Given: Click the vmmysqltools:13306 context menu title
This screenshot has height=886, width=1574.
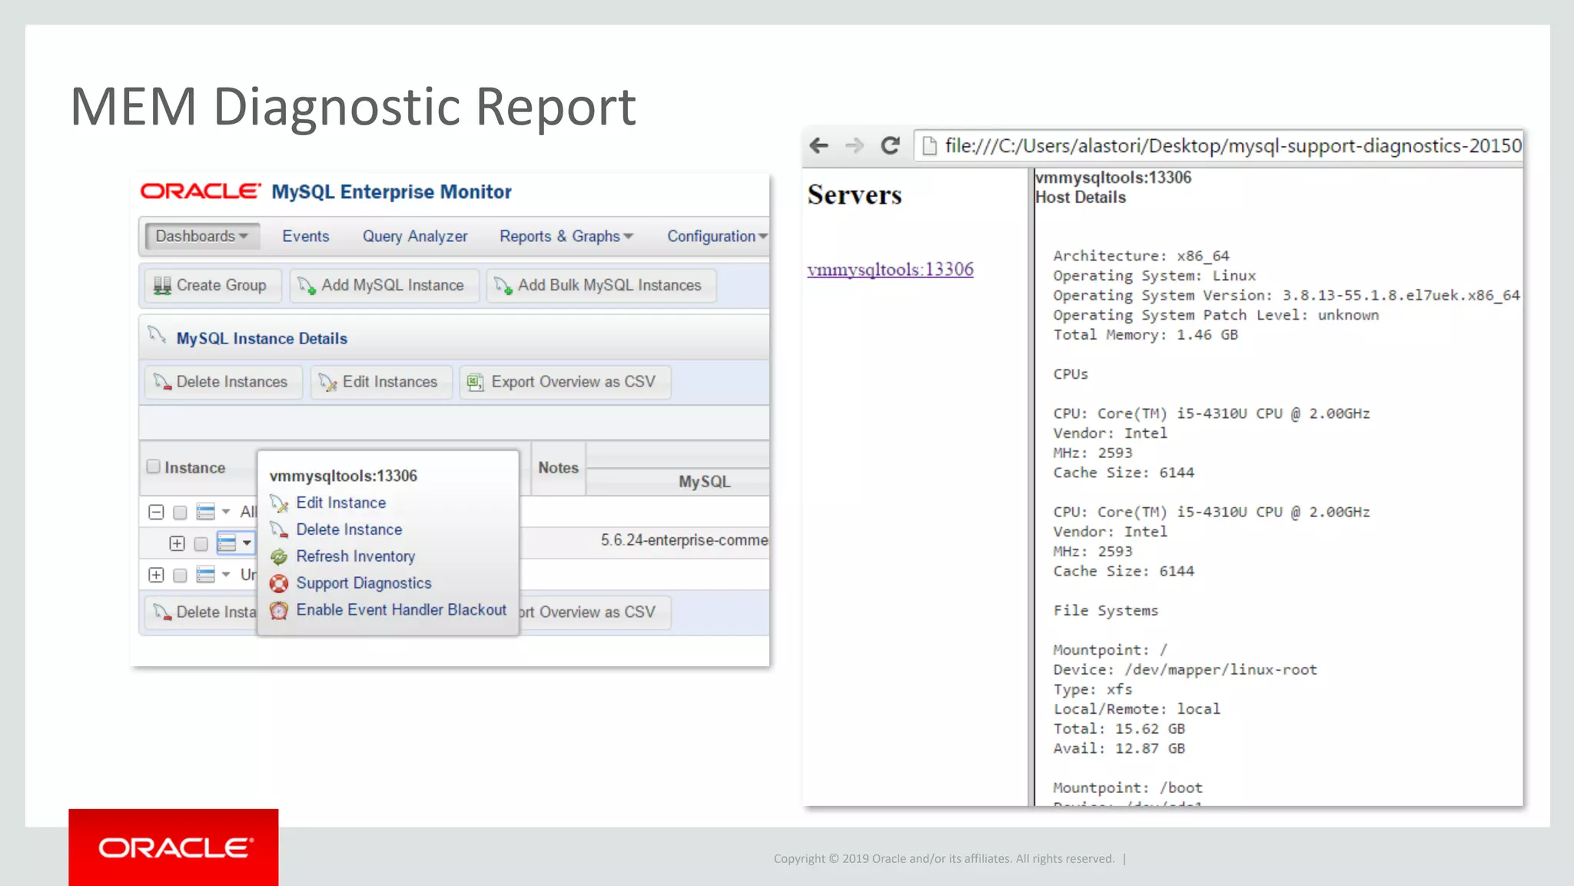Looking at the screenshot, I should pos(344,476).
